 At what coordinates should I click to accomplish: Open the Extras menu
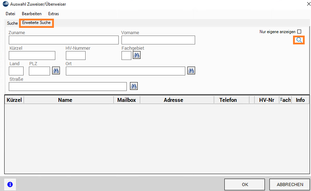pos(54,14)
